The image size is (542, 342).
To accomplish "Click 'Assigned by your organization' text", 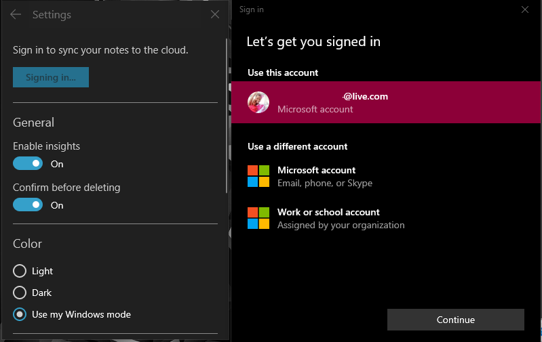I will [341, 225].
